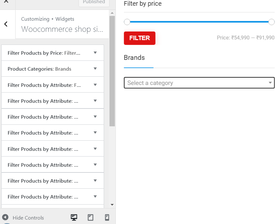
Task: Click the widget panel scrollbar thumb
Action: (x=112, y=71)
